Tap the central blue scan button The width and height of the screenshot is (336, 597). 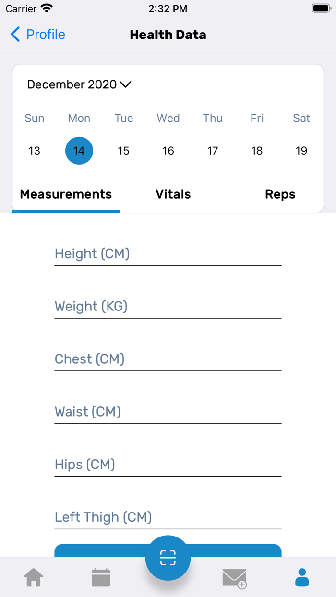tap(168, 558)
